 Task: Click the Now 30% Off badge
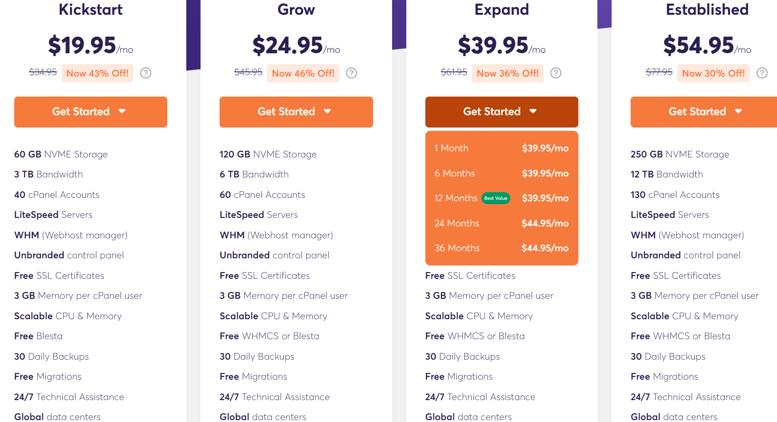pyautogui.click(x=713, y=73)
